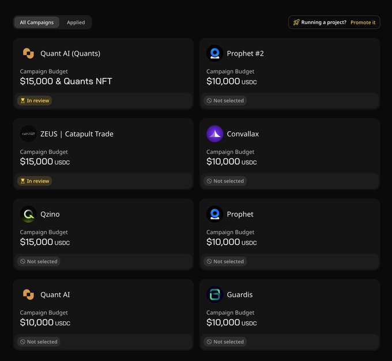The width and height of the screenshot is (392, 361).
Task: Click the ZEUS Catapult Trade logo
Action: (28, 134)
